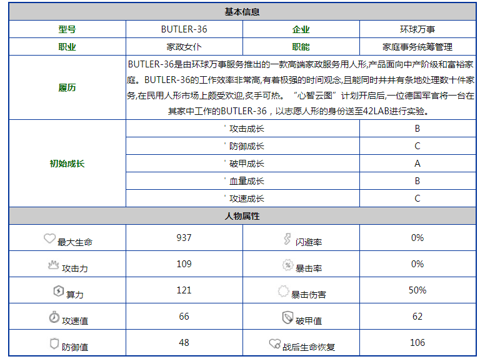
Task: Select the 型号 label cell
Action: click(67, 29)
